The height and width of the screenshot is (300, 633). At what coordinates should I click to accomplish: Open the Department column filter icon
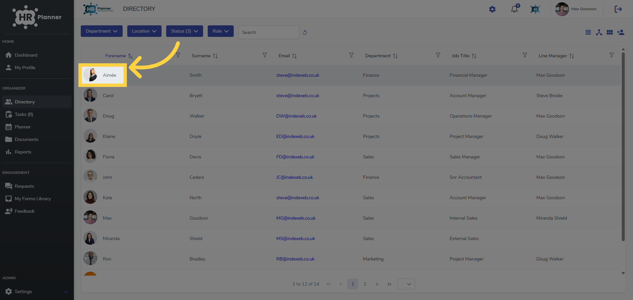438,55
